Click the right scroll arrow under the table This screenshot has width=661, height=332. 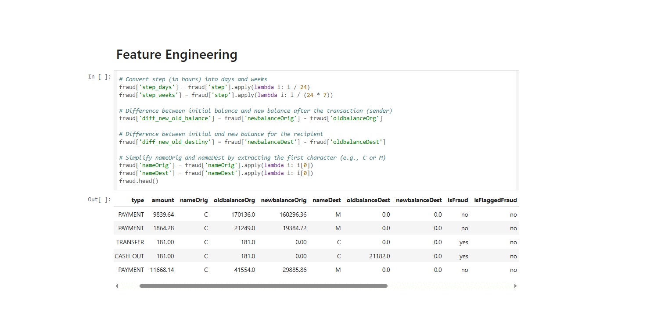[515, 286]
